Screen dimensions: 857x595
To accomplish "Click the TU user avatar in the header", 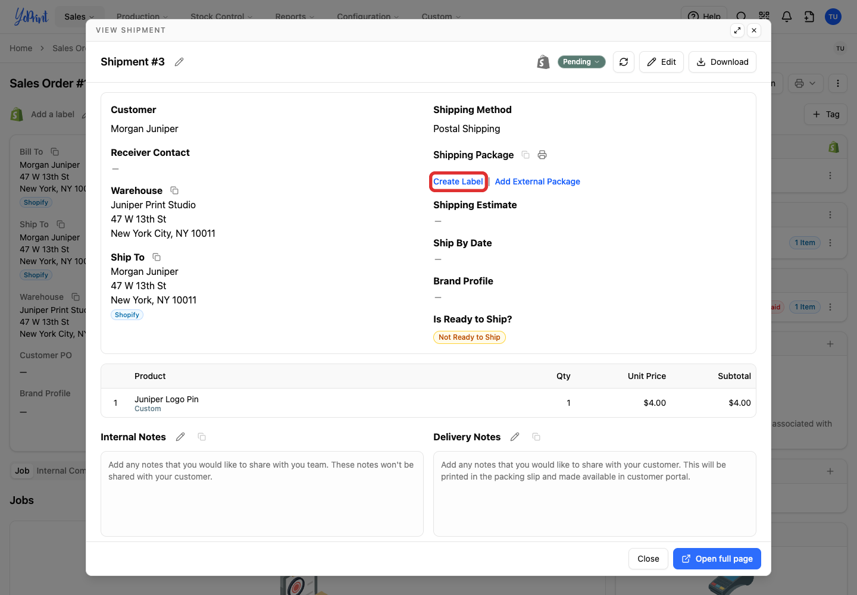I will click(x=833, y=17).
